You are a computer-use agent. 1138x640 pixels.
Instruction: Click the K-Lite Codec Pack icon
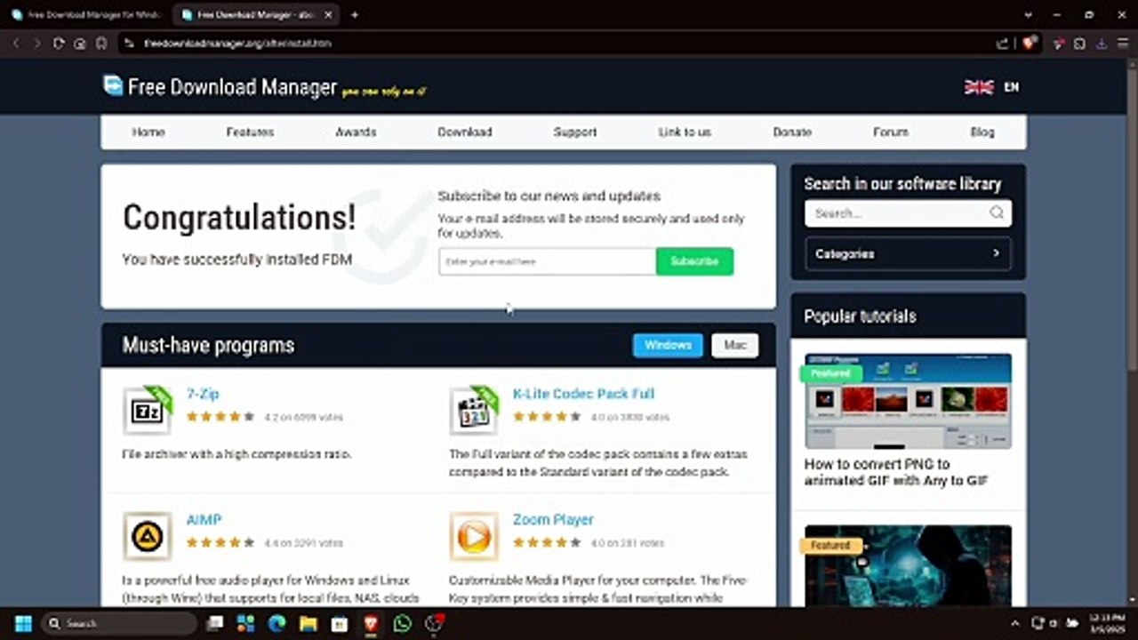pos(474,411)
